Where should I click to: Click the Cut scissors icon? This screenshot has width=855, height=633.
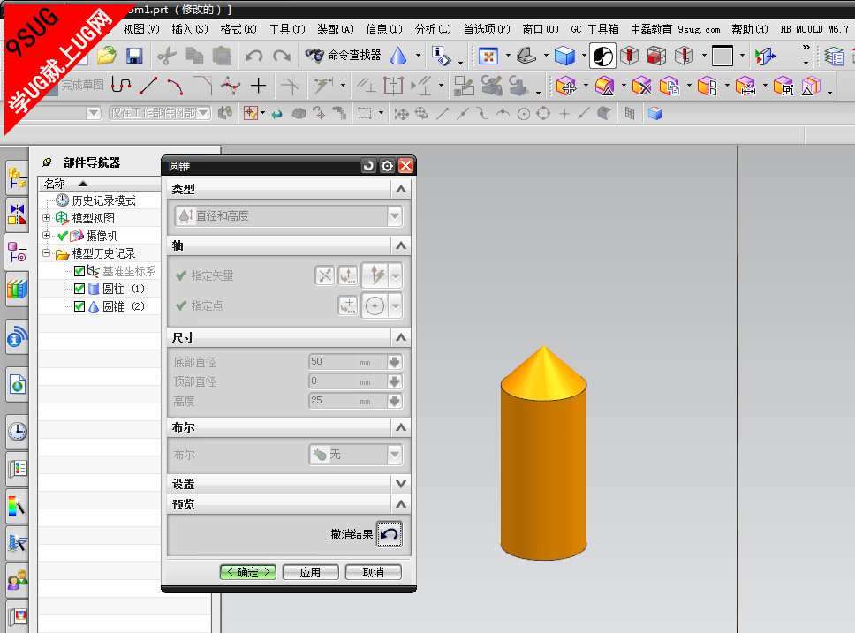tap(167, 56)
